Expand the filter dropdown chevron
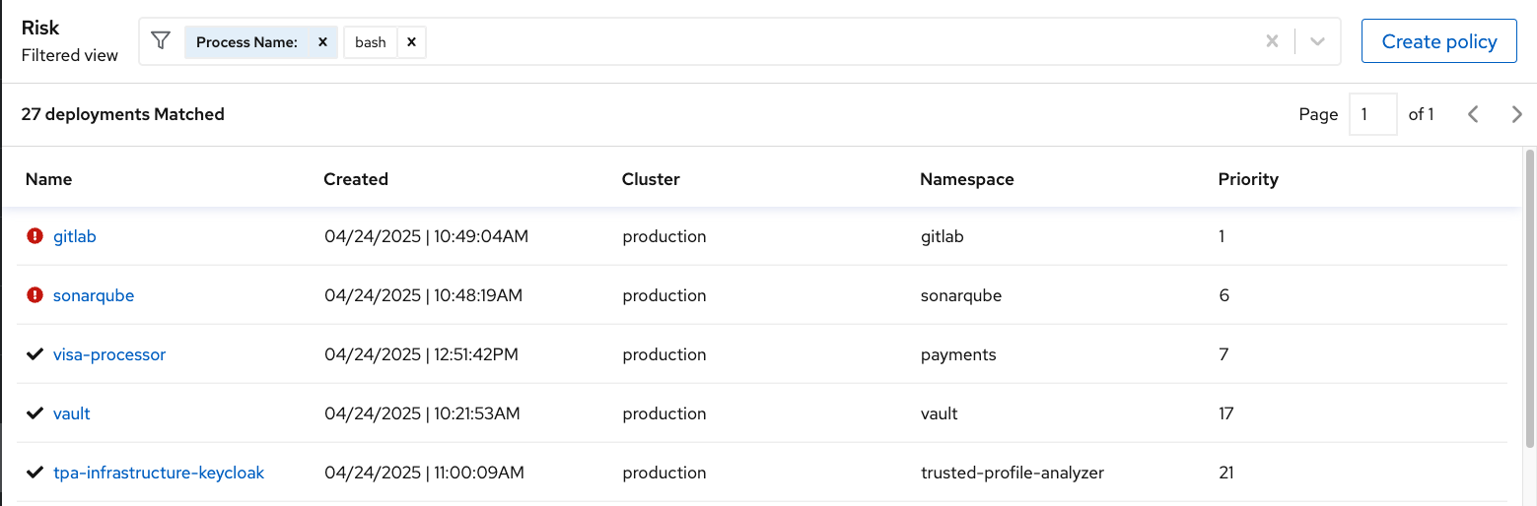This screenshot has height=506, width=1537. click(1317, 41)
